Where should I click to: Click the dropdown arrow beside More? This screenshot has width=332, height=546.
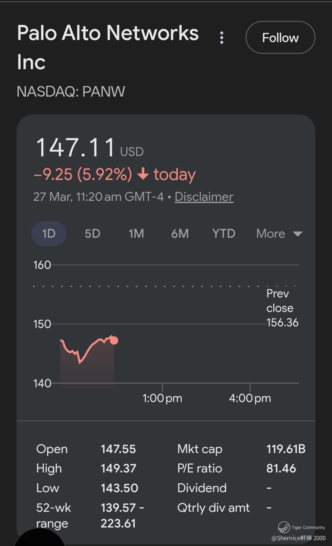(x=298, y=234)
